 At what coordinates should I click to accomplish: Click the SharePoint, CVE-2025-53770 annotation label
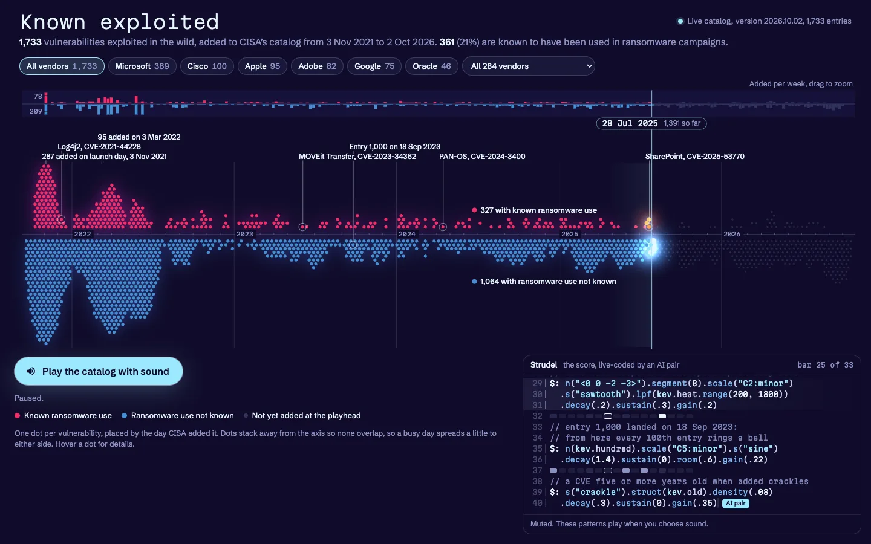click(695, 157)
